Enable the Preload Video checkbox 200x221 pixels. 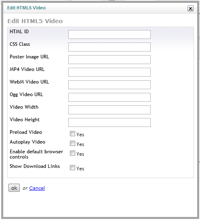click(72, 134)
